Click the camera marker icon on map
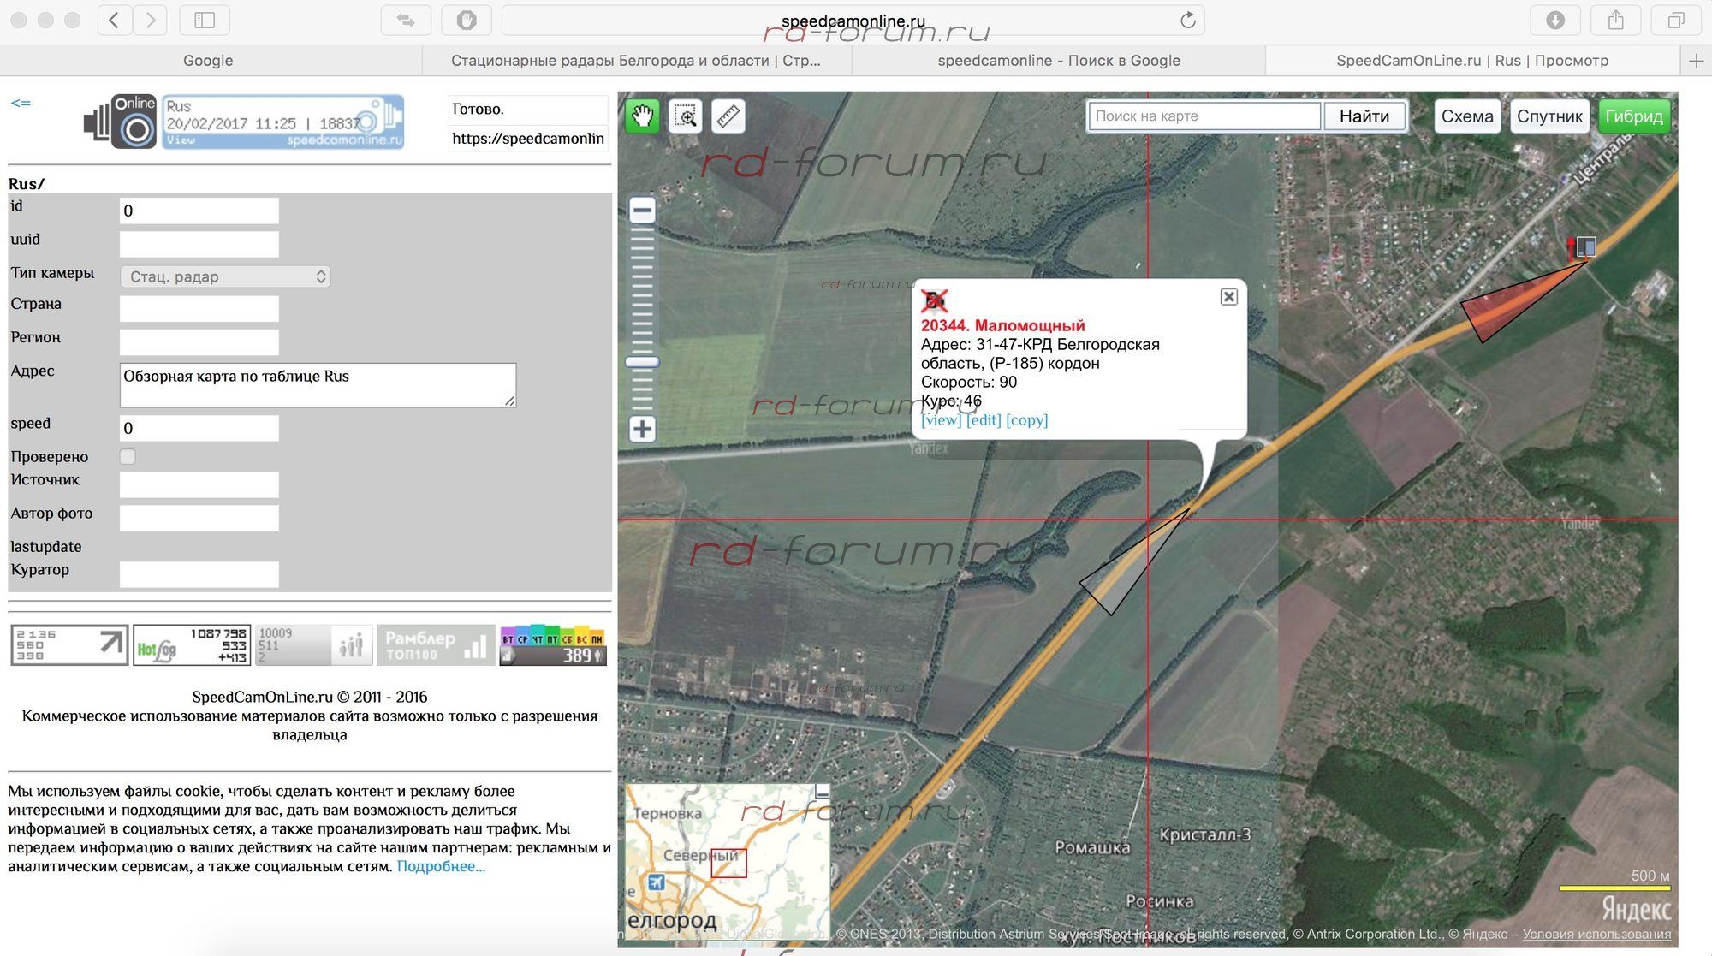1712x956 pixels. (x=1584, y=247)
